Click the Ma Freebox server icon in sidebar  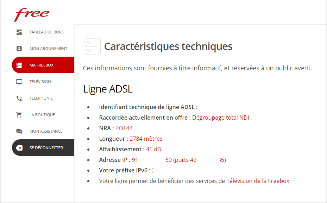click(19, 65)
